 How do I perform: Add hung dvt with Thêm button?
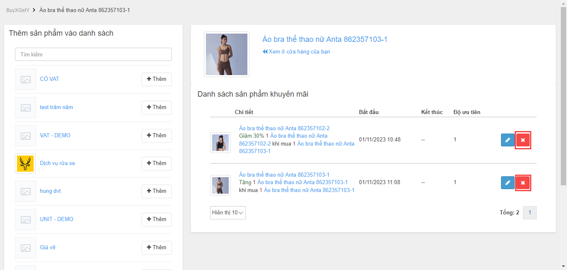156,191
